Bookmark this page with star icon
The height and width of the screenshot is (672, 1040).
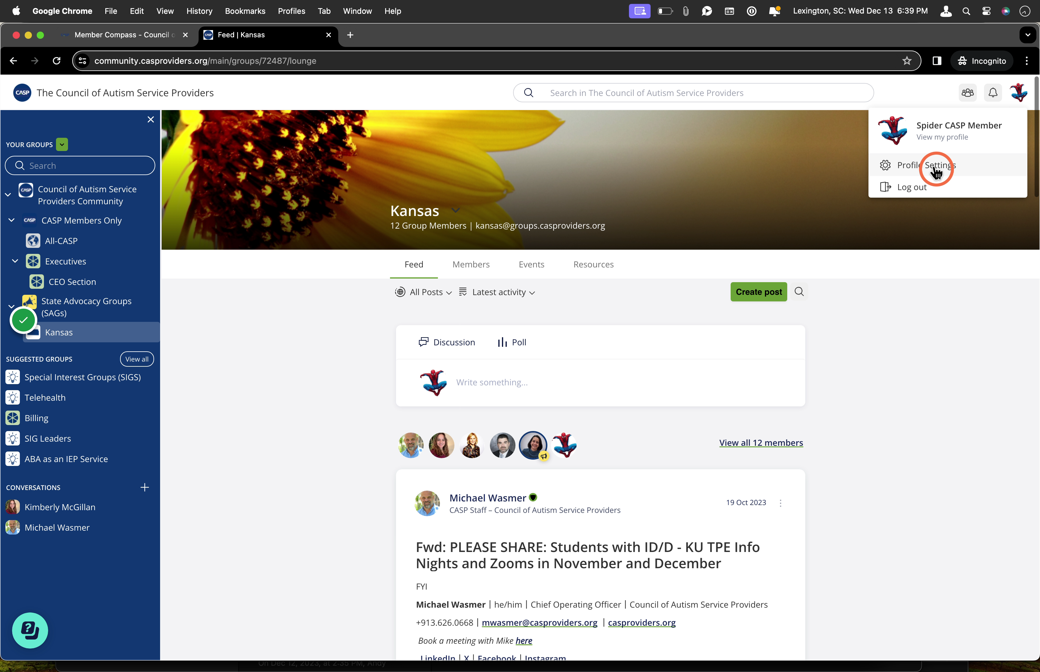pos(907,61)
